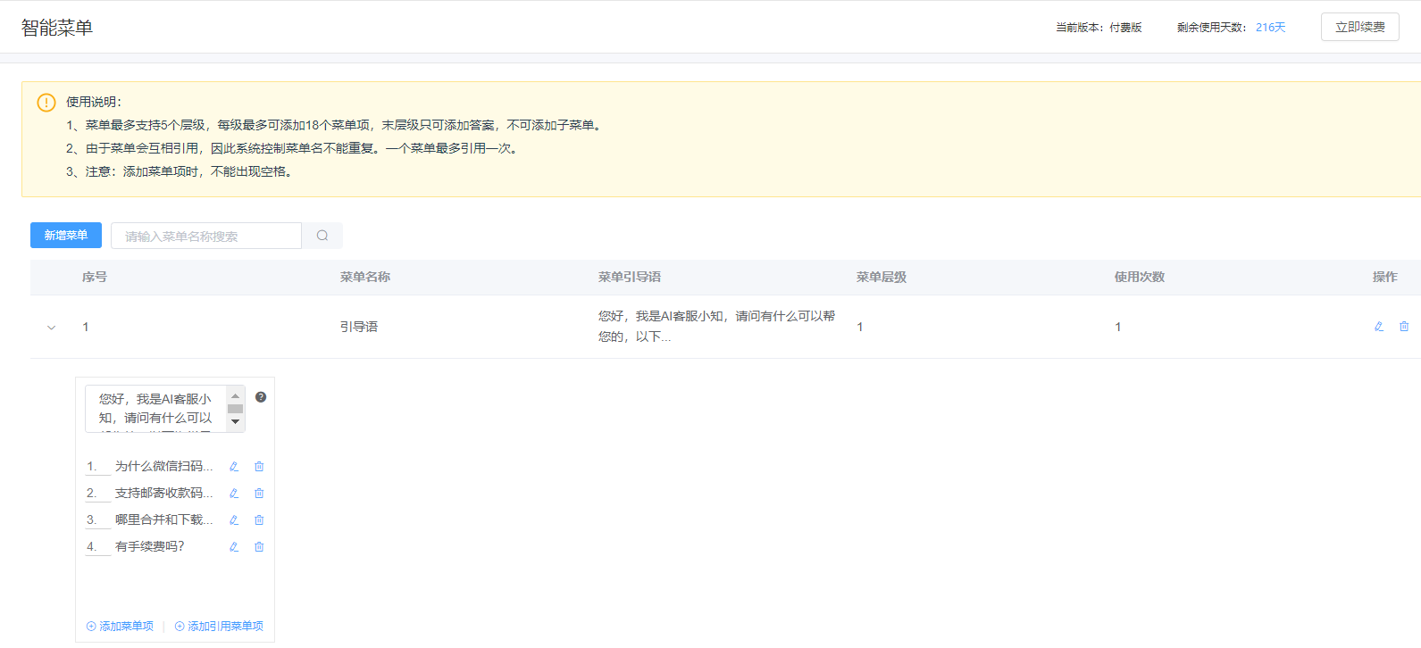Click 哪里合并和下载... item text

click(x=164, y=520)
